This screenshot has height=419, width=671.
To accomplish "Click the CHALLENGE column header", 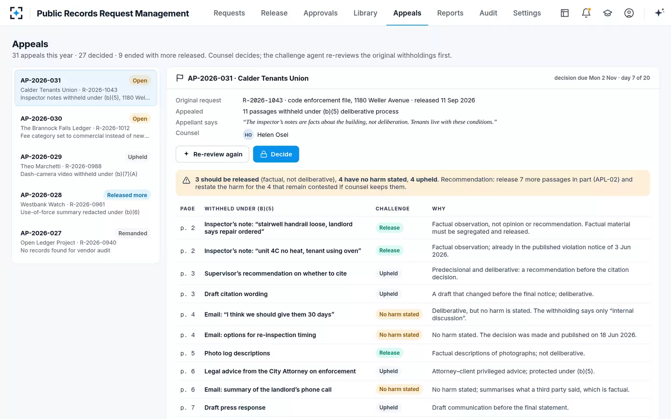I will (392, 209).
